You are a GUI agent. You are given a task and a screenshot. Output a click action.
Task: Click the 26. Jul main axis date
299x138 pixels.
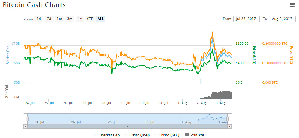68,103
